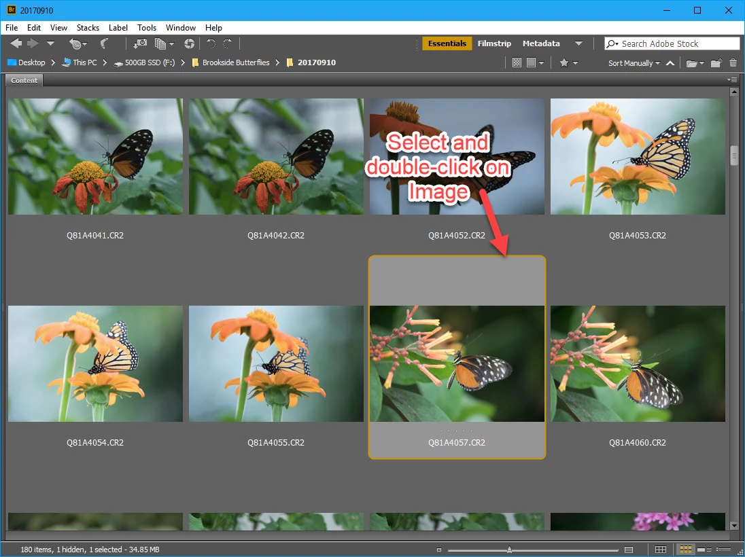Go back using the left arrow
745x557 pixels.
(16, 43)
